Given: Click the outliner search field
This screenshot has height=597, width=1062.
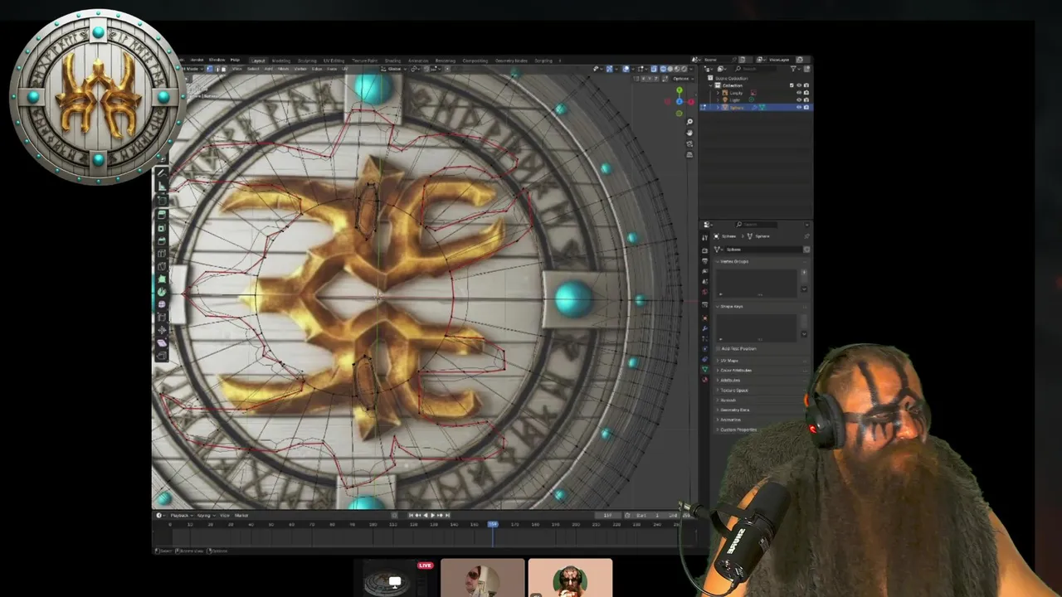Looking at the screenshot, I should [755, 69].
